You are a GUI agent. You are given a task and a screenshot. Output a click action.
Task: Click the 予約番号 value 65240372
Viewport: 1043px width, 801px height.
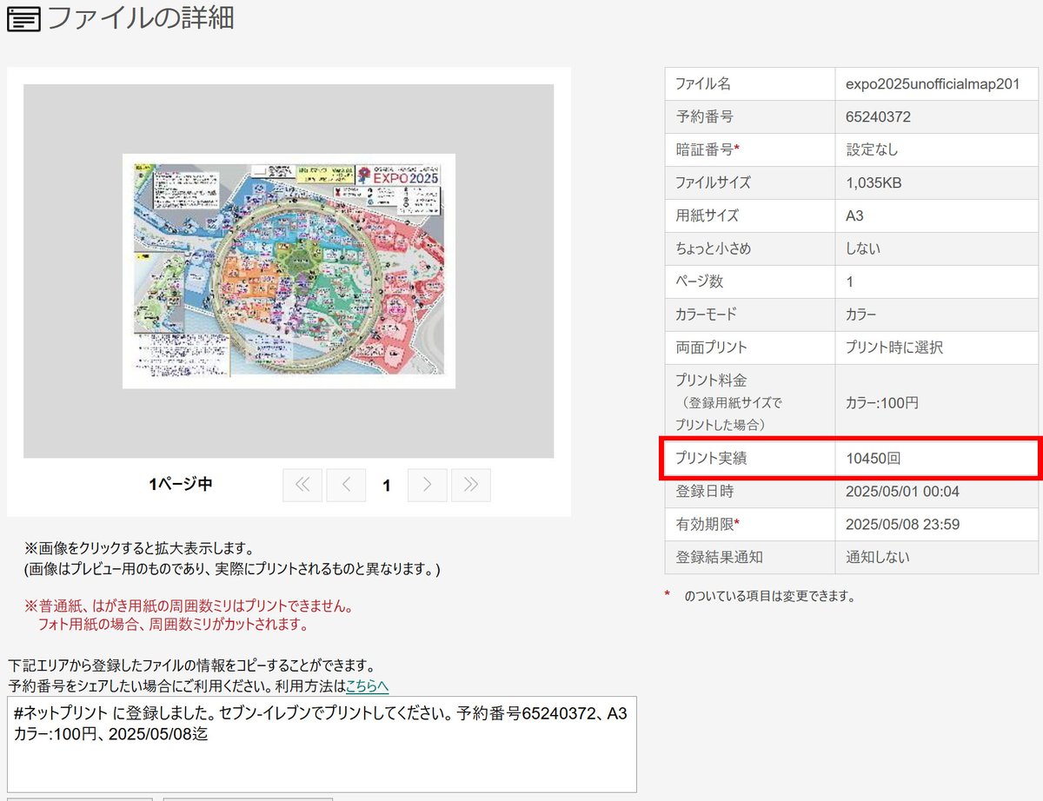[878, 116]
